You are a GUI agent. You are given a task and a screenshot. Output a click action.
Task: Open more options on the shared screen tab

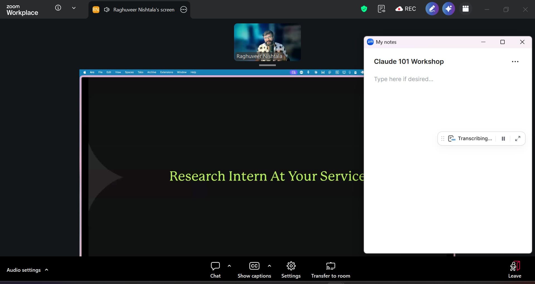click(x=184, y=9)
